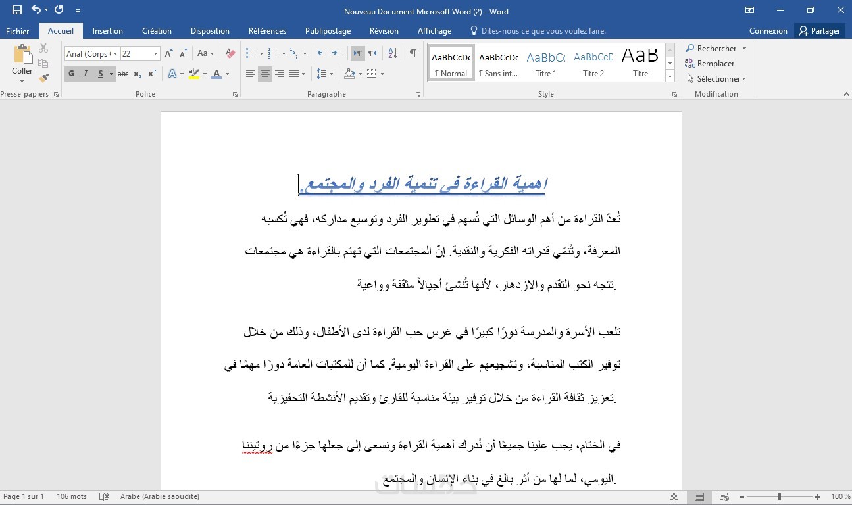The image size is (852, 505).
Task: Click the zoom slider handle in the status bar
Action: (780, 497)
